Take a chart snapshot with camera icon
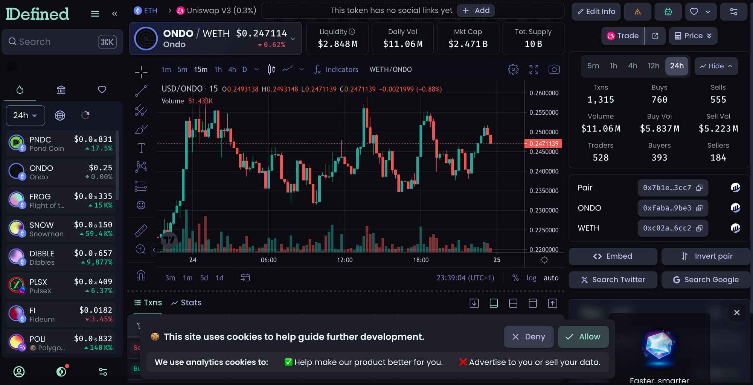The width and height of the screenshot is (753, 385). pyautogui.click(x=554, y=70)
